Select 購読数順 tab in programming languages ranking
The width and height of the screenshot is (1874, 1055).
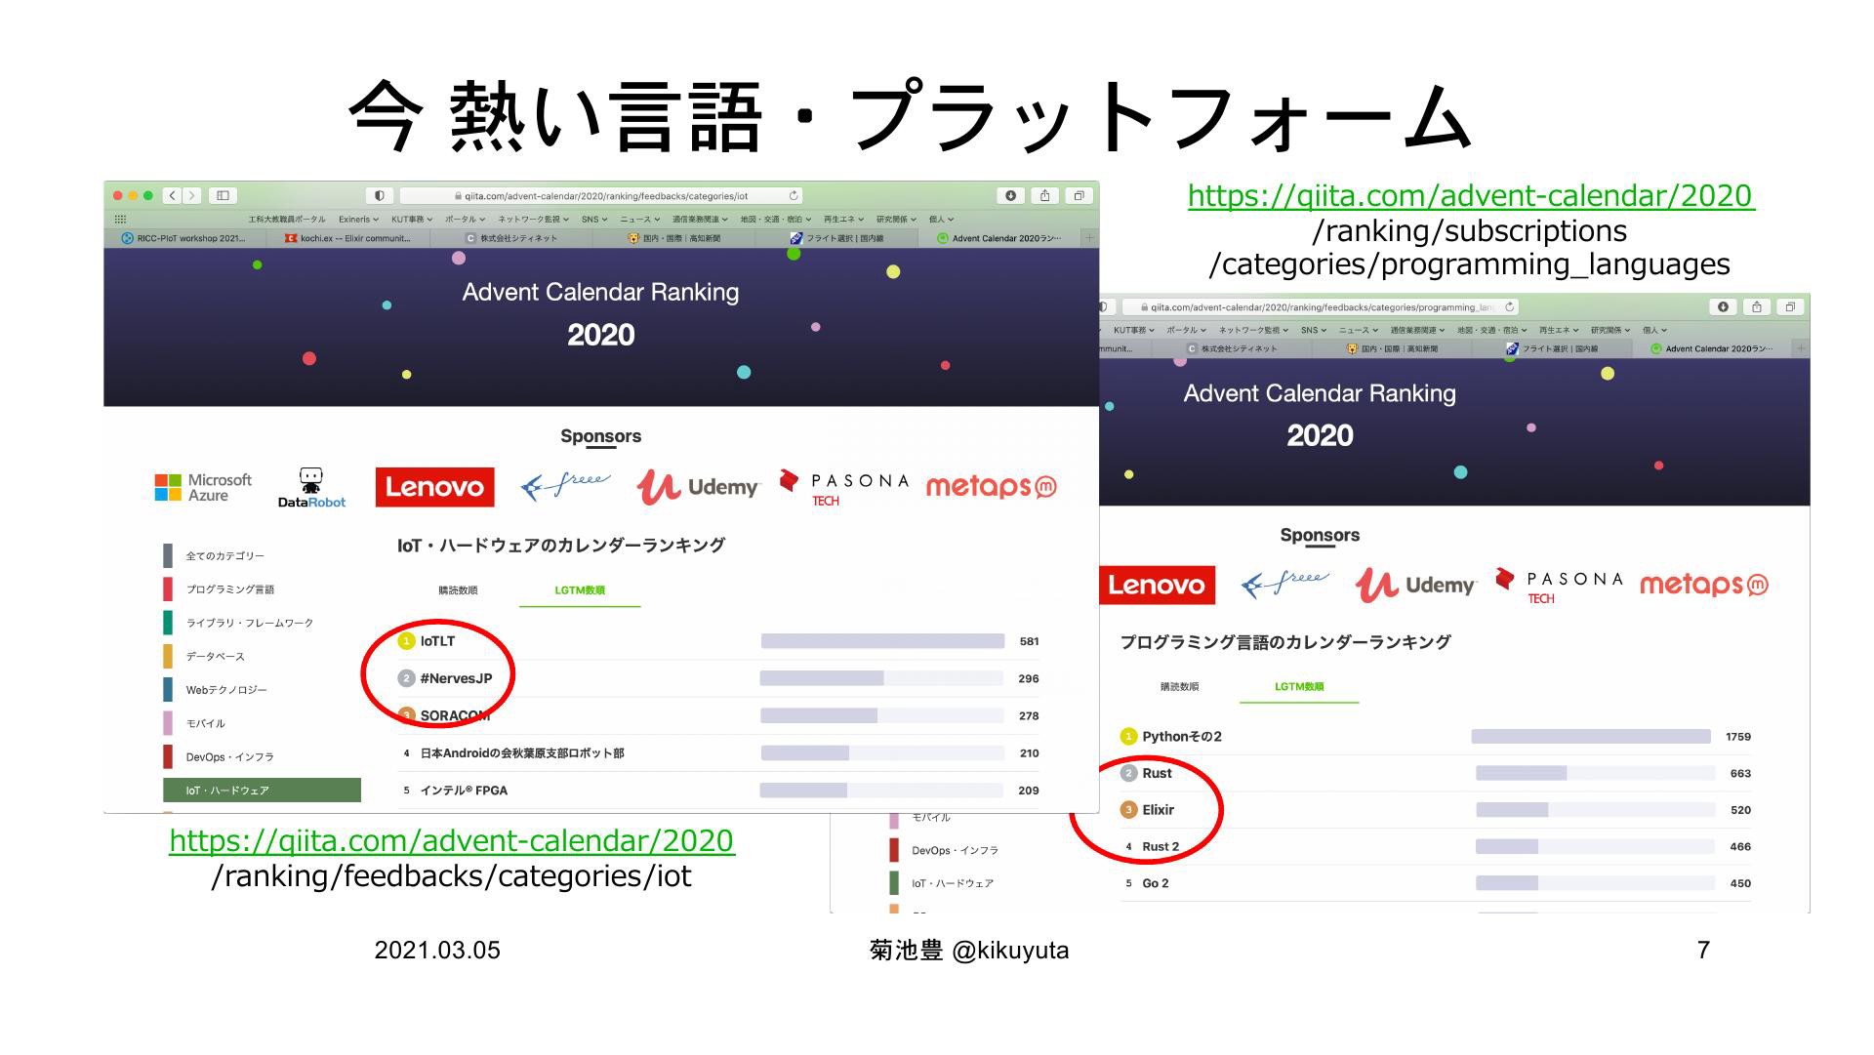pyautogui.click(x=1179, y=687)
